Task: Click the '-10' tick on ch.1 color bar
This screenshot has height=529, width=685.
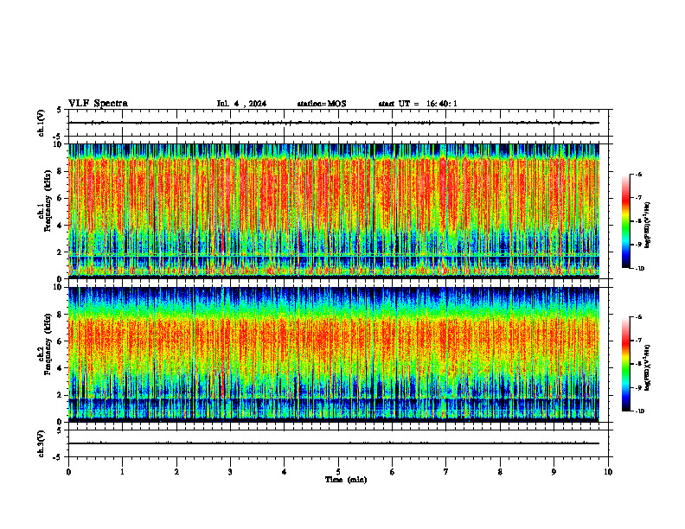Action: point(640,269)
